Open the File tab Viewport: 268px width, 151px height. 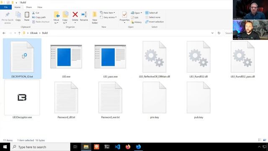click(x=6, y=7)
